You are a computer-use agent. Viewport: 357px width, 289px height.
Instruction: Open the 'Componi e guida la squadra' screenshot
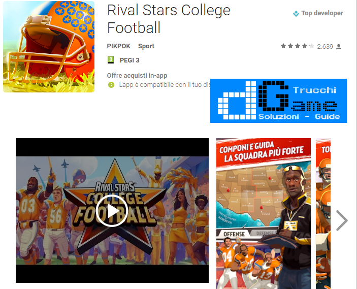(264, 213)
